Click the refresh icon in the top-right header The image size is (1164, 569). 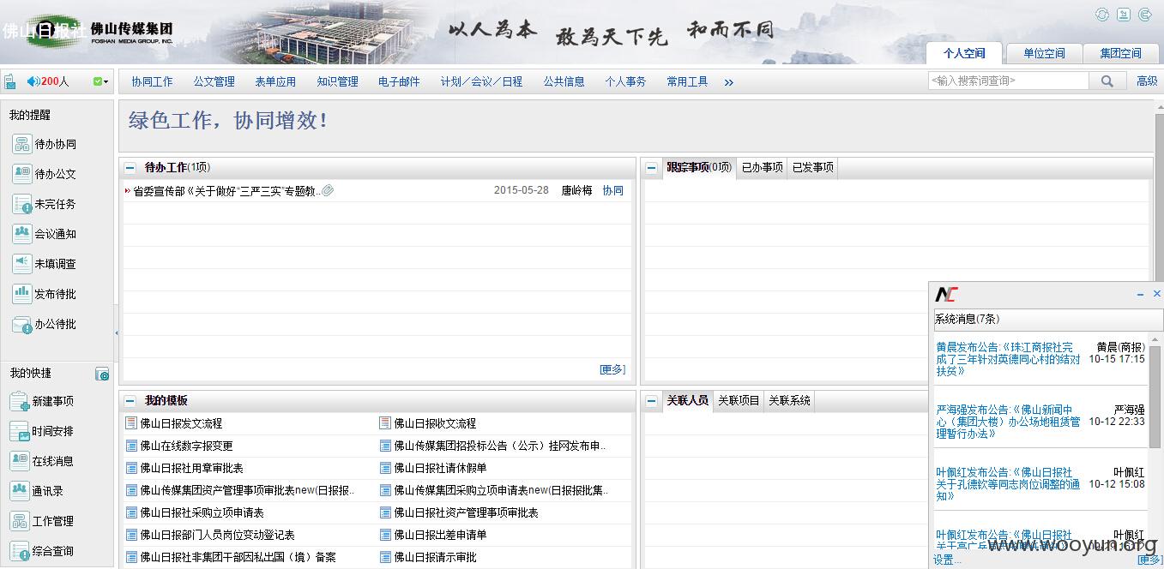coord(1102,15)
